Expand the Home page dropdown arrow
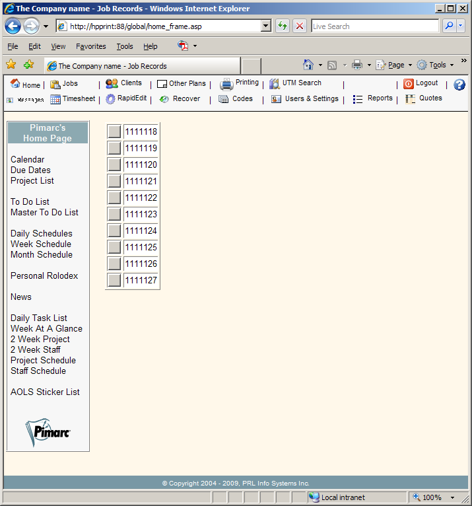Screen dimensions: 472x506 point(320,65)
